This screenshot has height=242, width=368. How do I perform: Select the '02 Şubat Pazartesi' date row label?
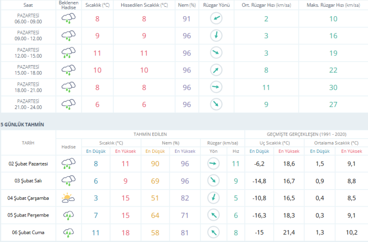pyautogui.click(x=28, y=164)
